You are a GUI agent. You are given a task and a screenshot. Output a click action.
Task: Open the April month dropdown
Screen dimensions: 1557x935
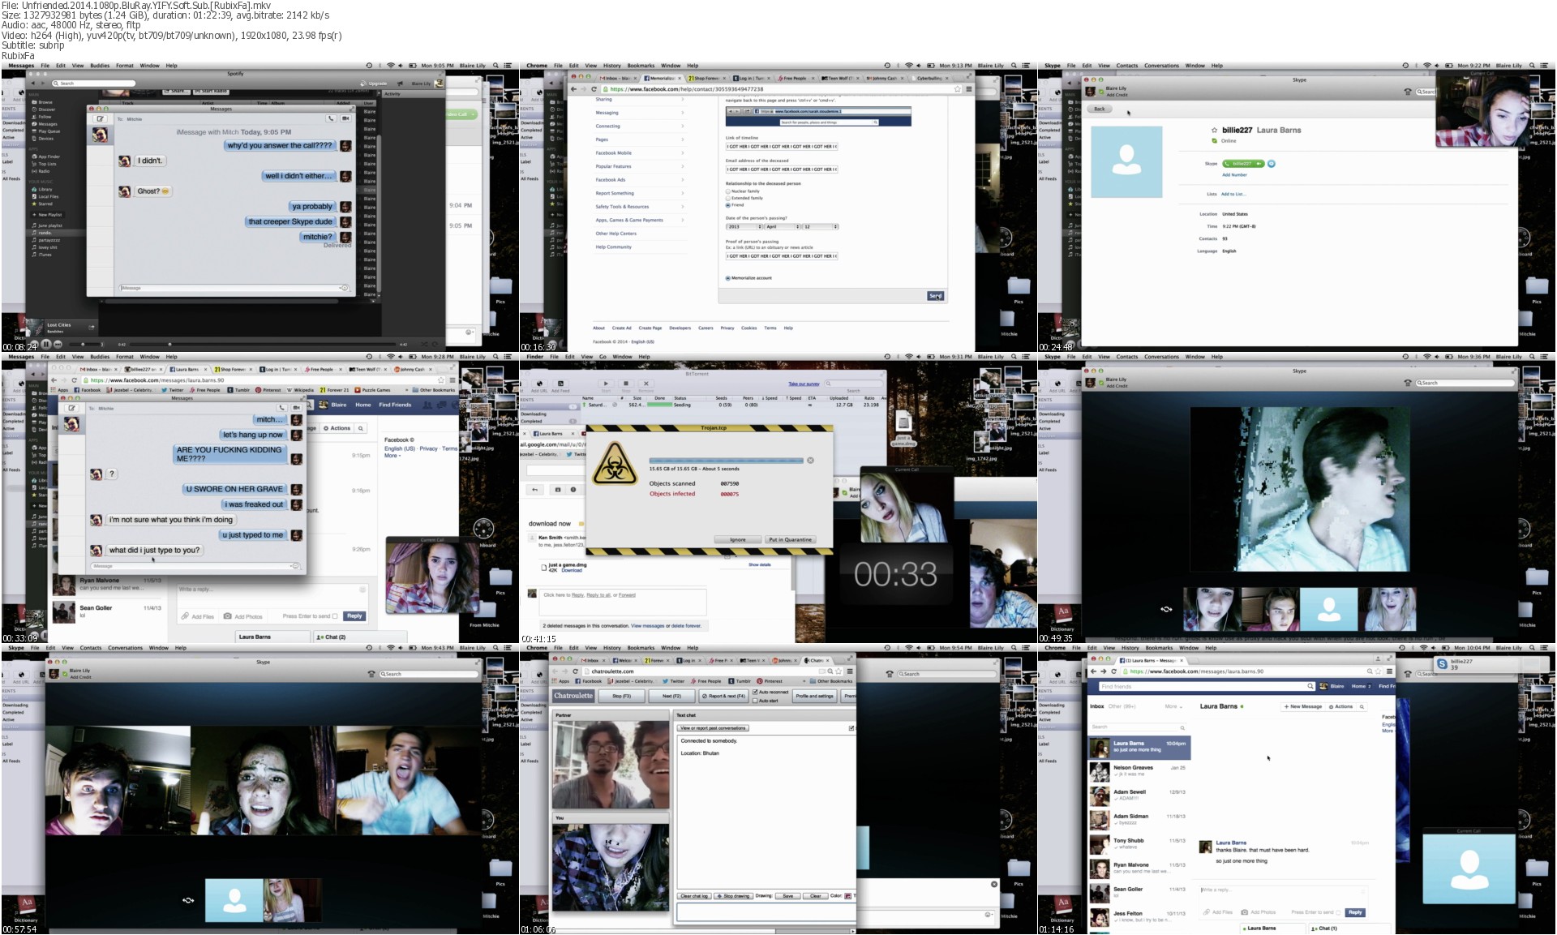783,227
